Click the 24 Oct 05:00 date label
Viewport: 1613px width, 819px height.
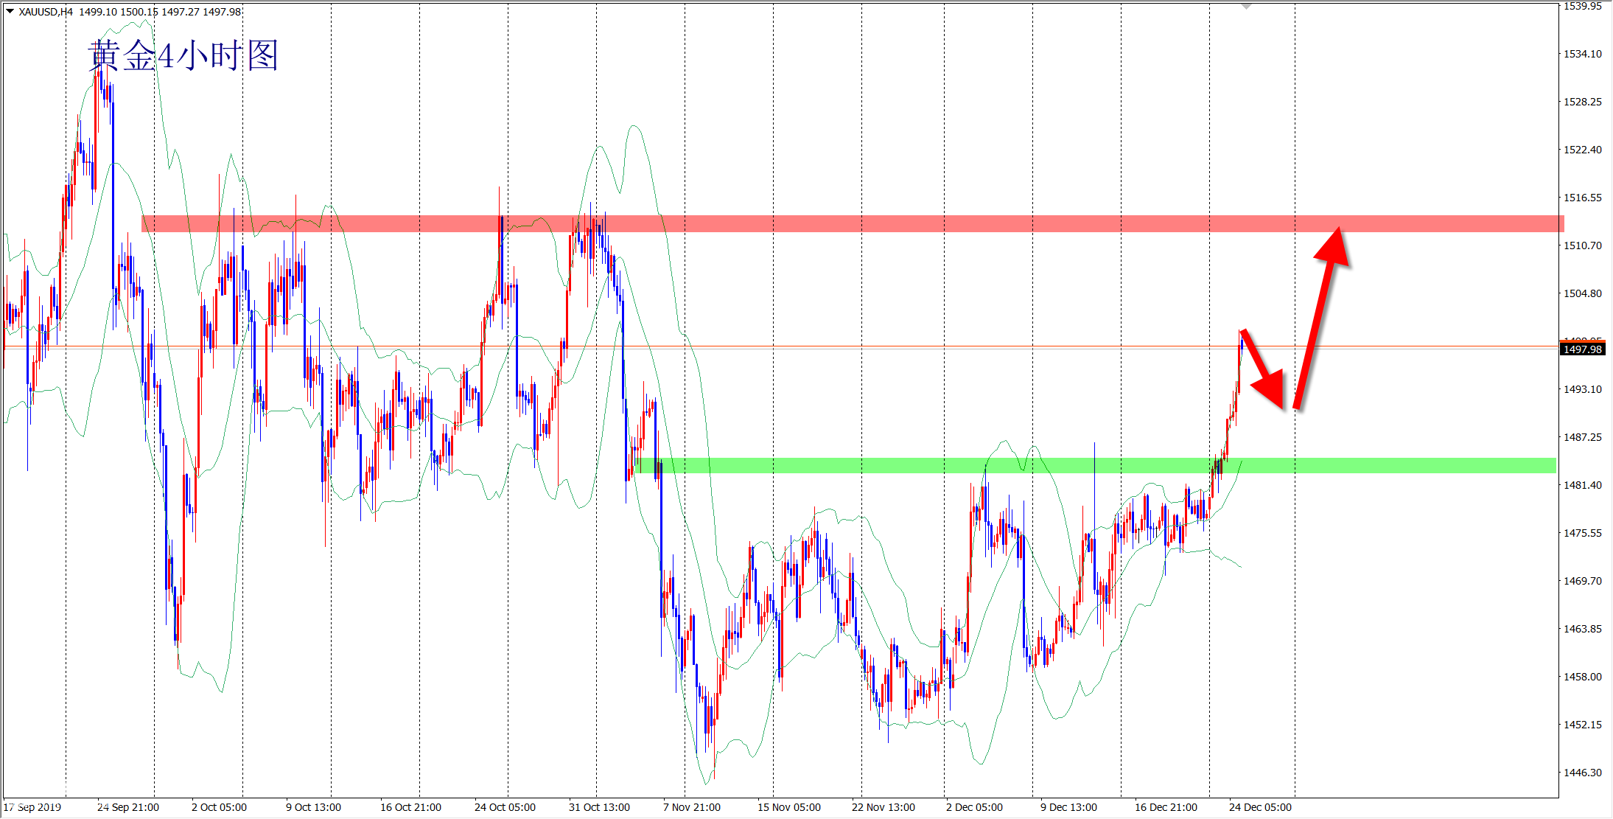(505, 807)
